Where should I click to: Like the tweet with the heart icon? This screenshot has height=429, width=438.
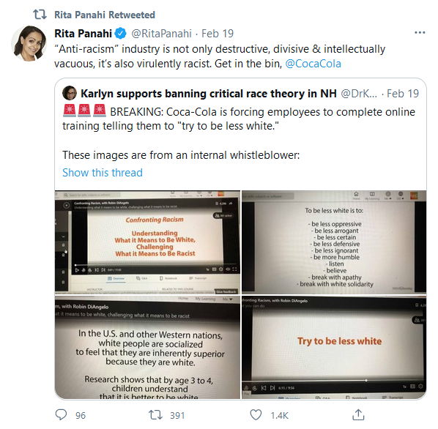click(256, 415)
